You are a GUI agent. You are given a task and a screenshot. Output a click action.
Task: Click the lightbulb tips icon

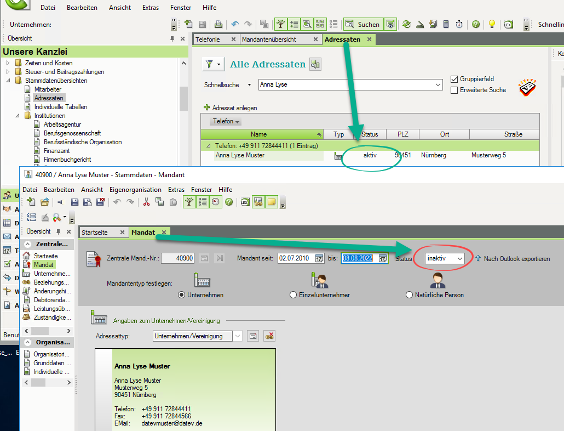tap(492, 24)
